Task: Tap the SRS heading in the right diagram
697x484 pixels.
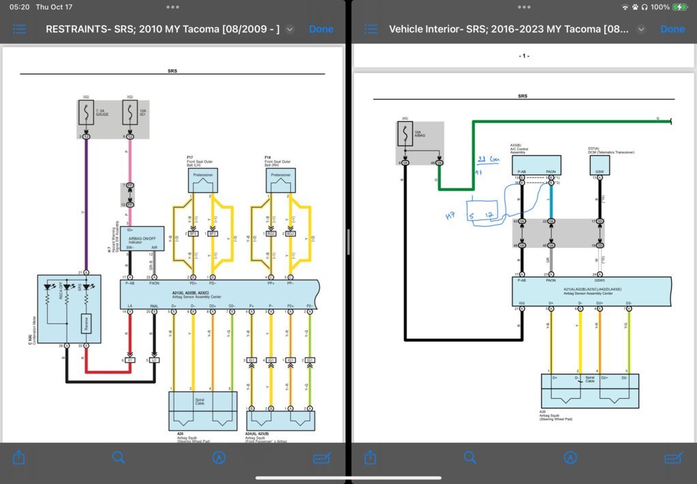Action: point(523,96)
